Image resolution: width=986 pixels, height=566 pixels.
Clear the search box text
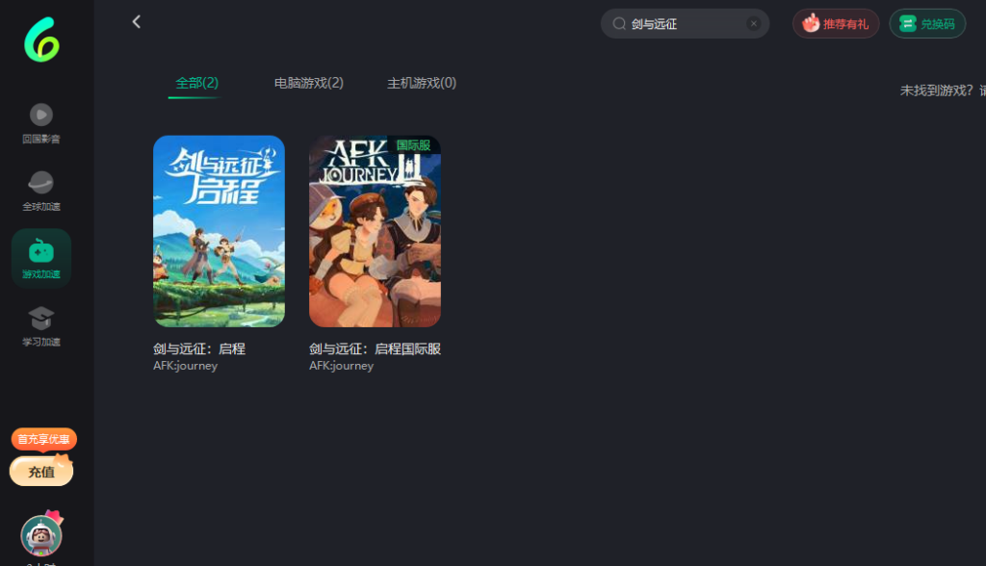[753, 24]
